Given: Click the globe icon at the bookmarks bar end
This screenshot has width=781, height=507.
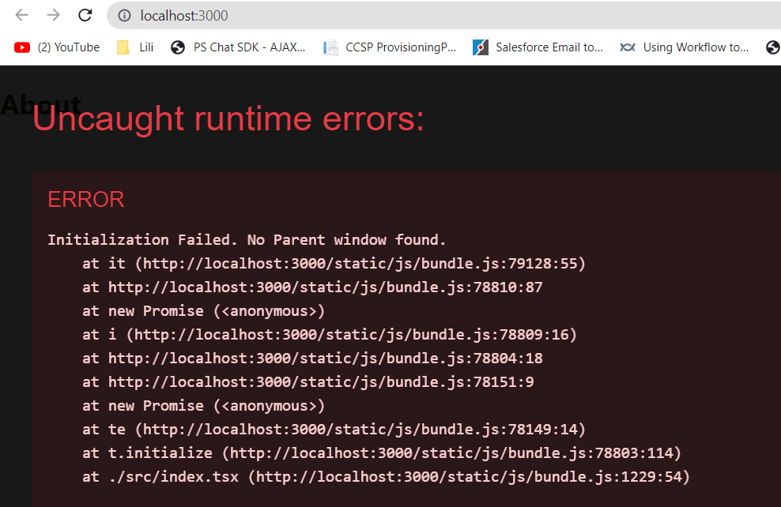Looking at the screenshot, I should [772, 47].
